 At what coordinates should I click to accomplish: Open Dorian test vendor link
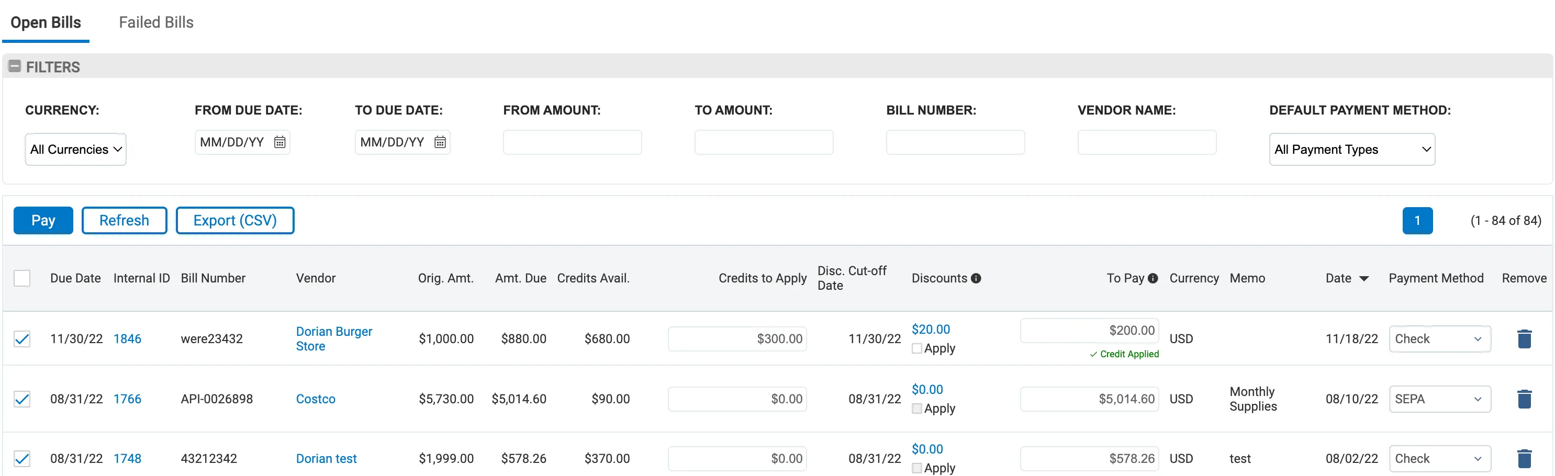[327, 459]
